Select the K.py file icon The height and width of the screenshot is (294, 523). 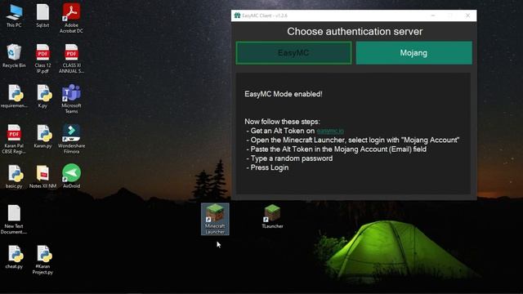tap(42, 96)
